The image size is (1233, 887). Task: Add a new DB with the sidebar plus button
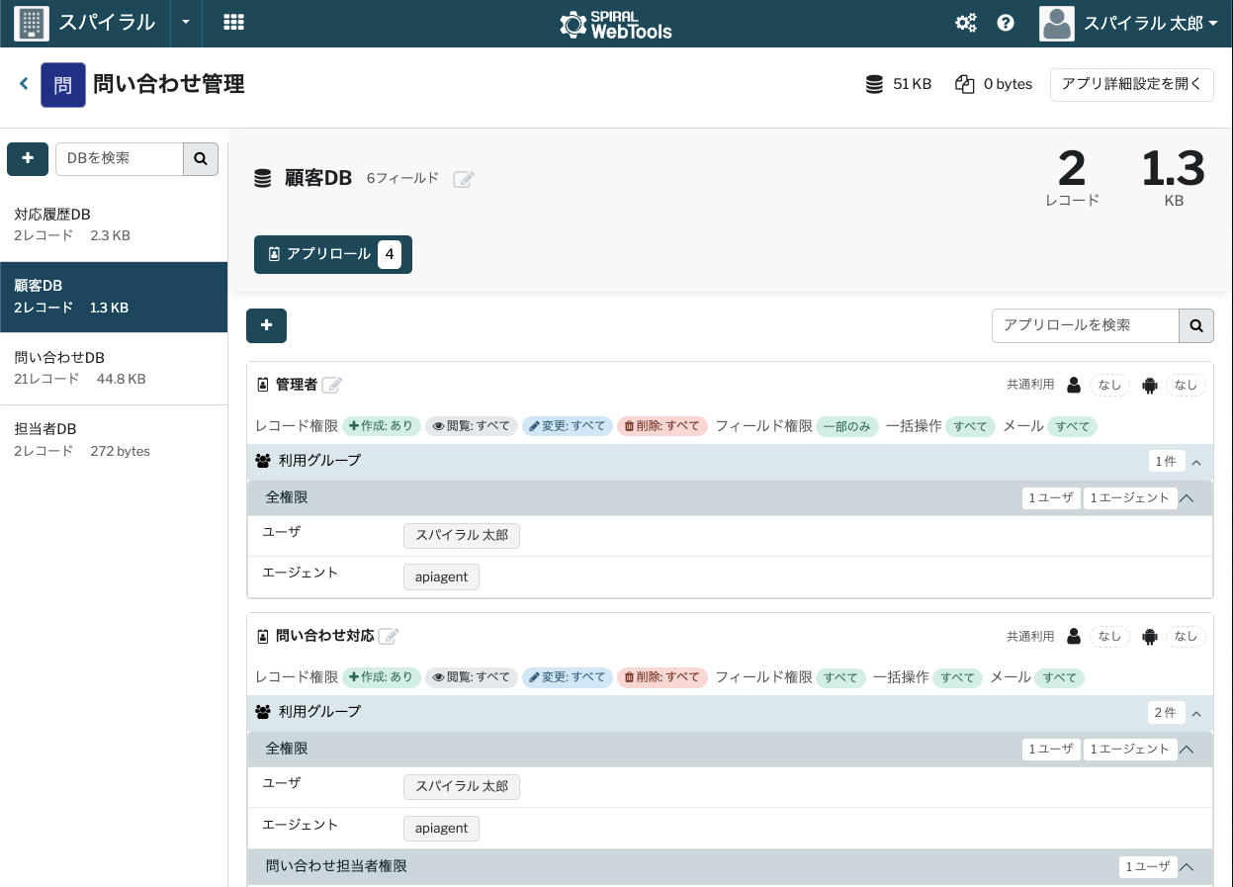[28, 158]
